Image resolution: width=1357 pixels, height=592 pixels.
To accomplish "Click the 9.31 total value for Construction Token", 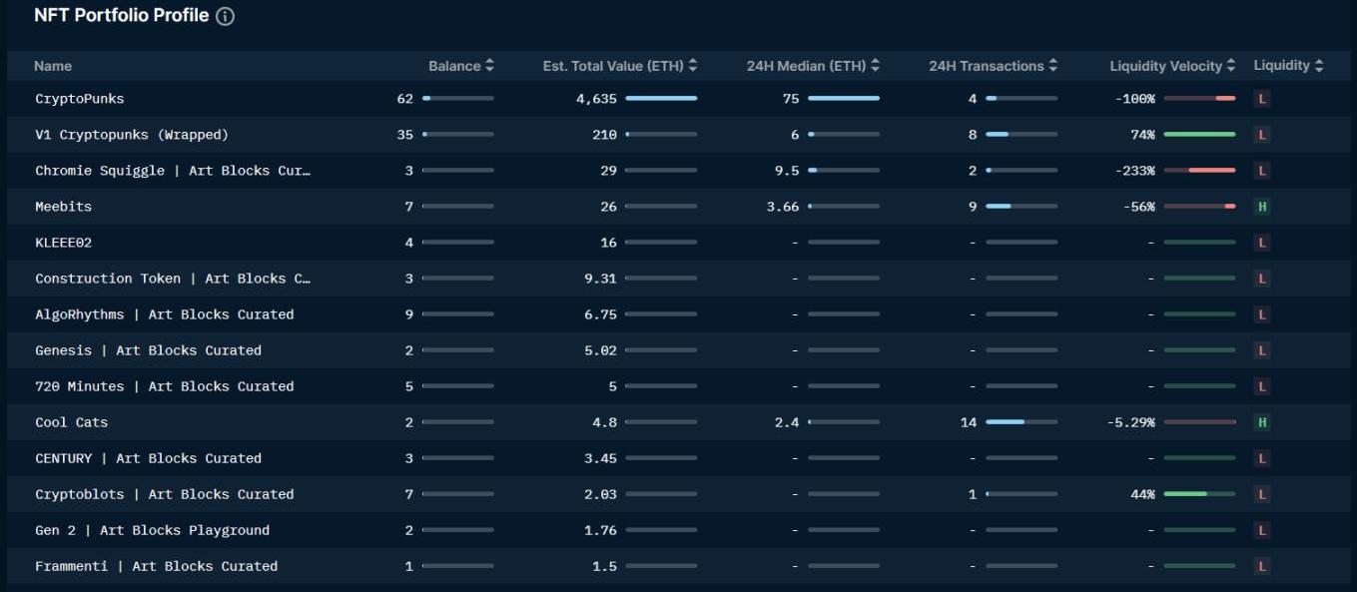I will click(x=600, y=279).
